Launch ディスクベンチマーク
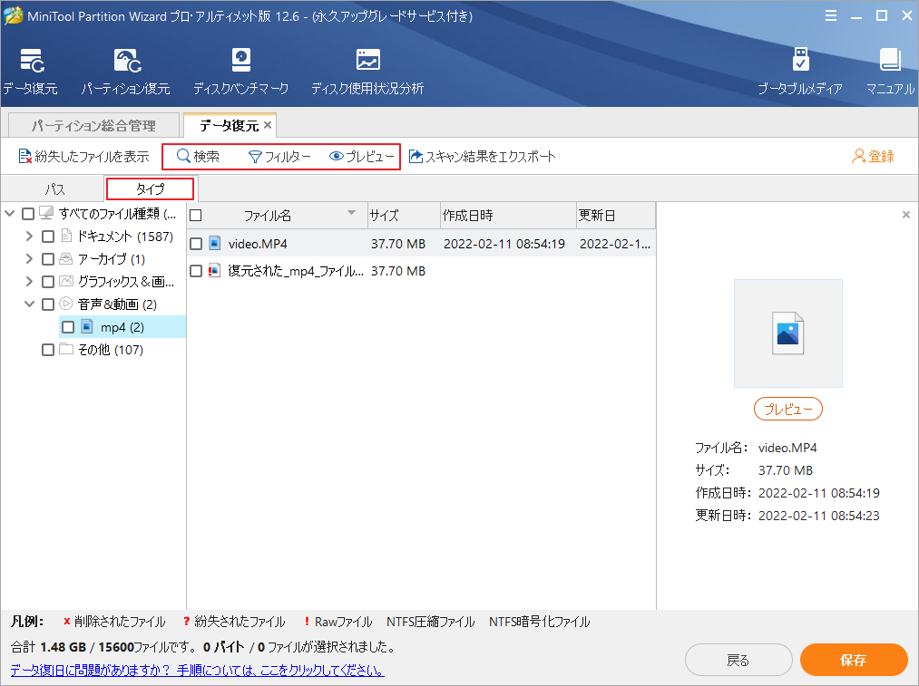The width and height of the screenshot is (919, 686). [x=241, y=70]
